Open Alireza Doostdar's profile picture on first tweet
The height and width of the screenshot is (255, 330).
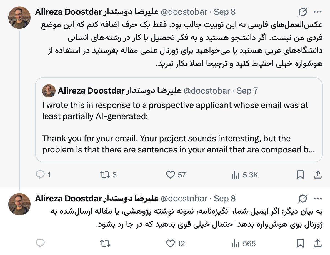[x=19, y=17]
